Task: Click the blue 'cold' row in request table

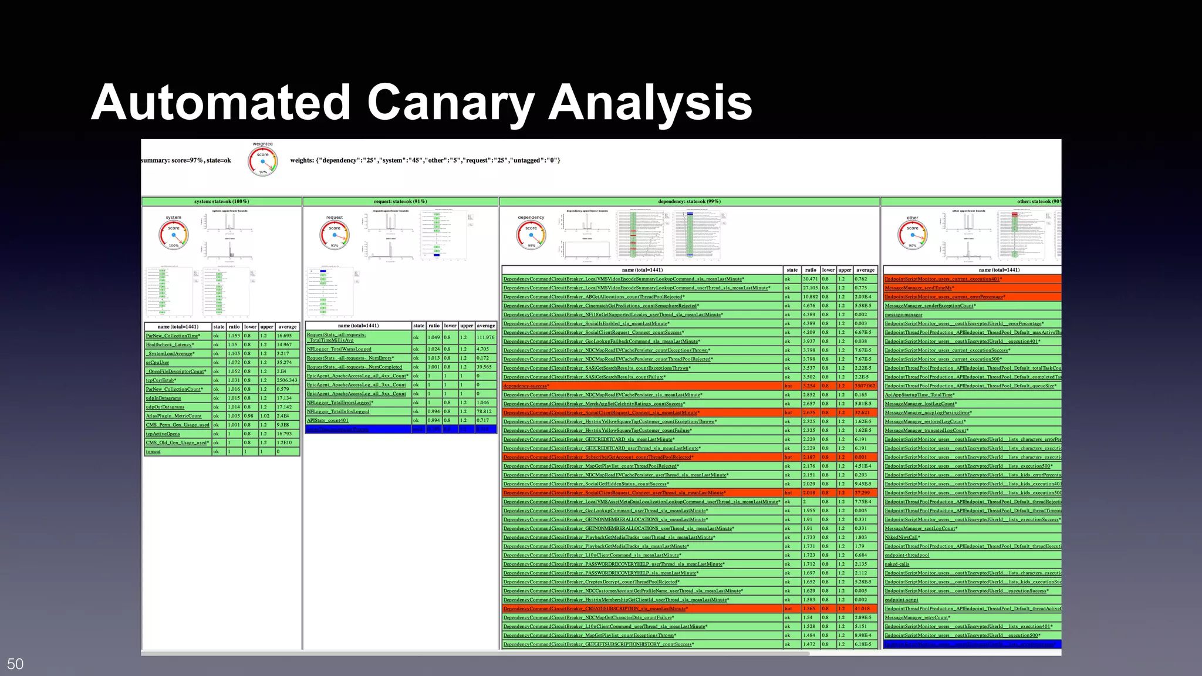Action: 401,430
